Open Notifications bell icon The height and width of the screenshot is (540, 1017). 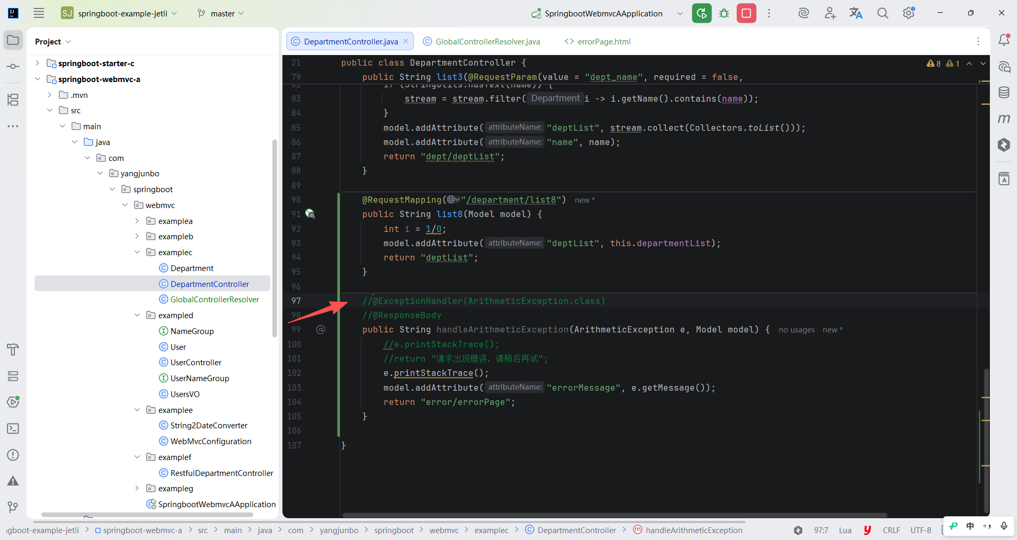1004,40
